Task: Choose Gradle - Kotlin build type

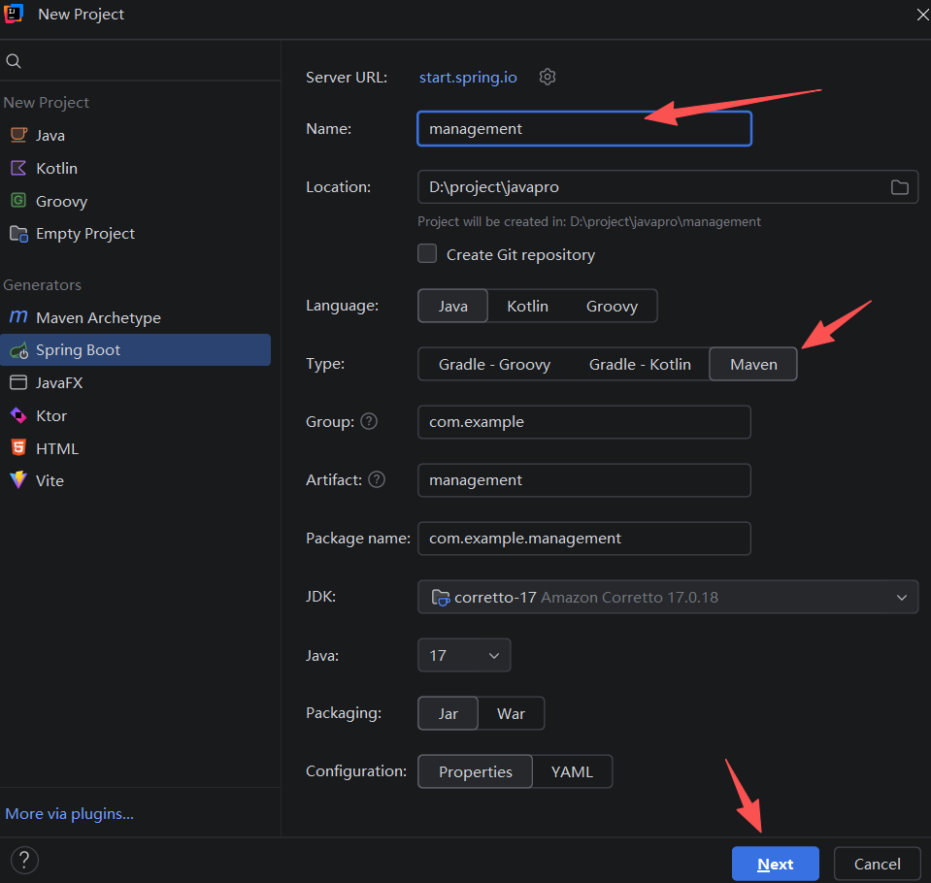Action: [x=640, y=364]
